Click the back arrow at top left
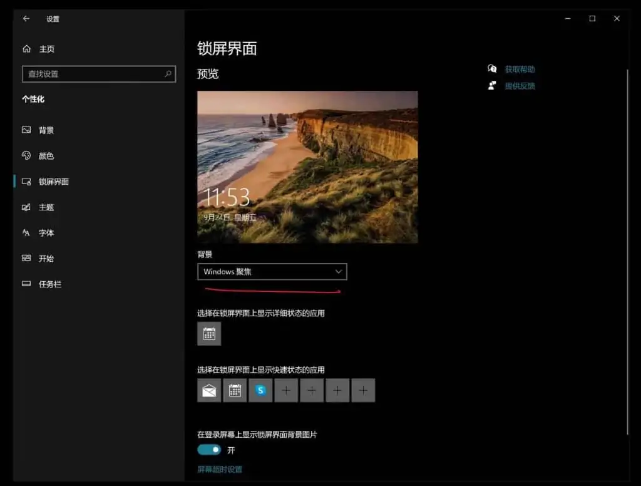641x486 pixels. click(25, 19)
